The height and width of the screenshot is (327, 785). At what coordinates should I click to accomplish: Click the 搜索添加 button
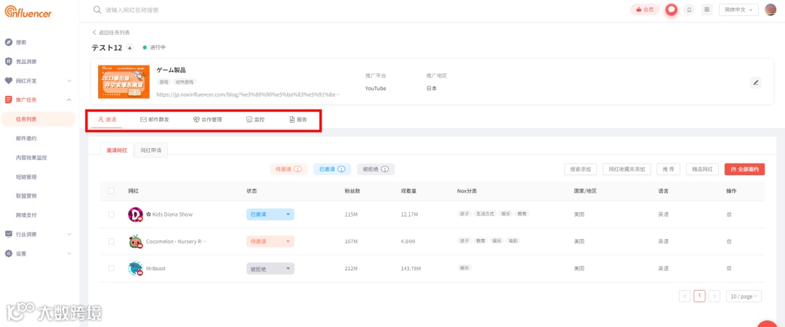580,169
